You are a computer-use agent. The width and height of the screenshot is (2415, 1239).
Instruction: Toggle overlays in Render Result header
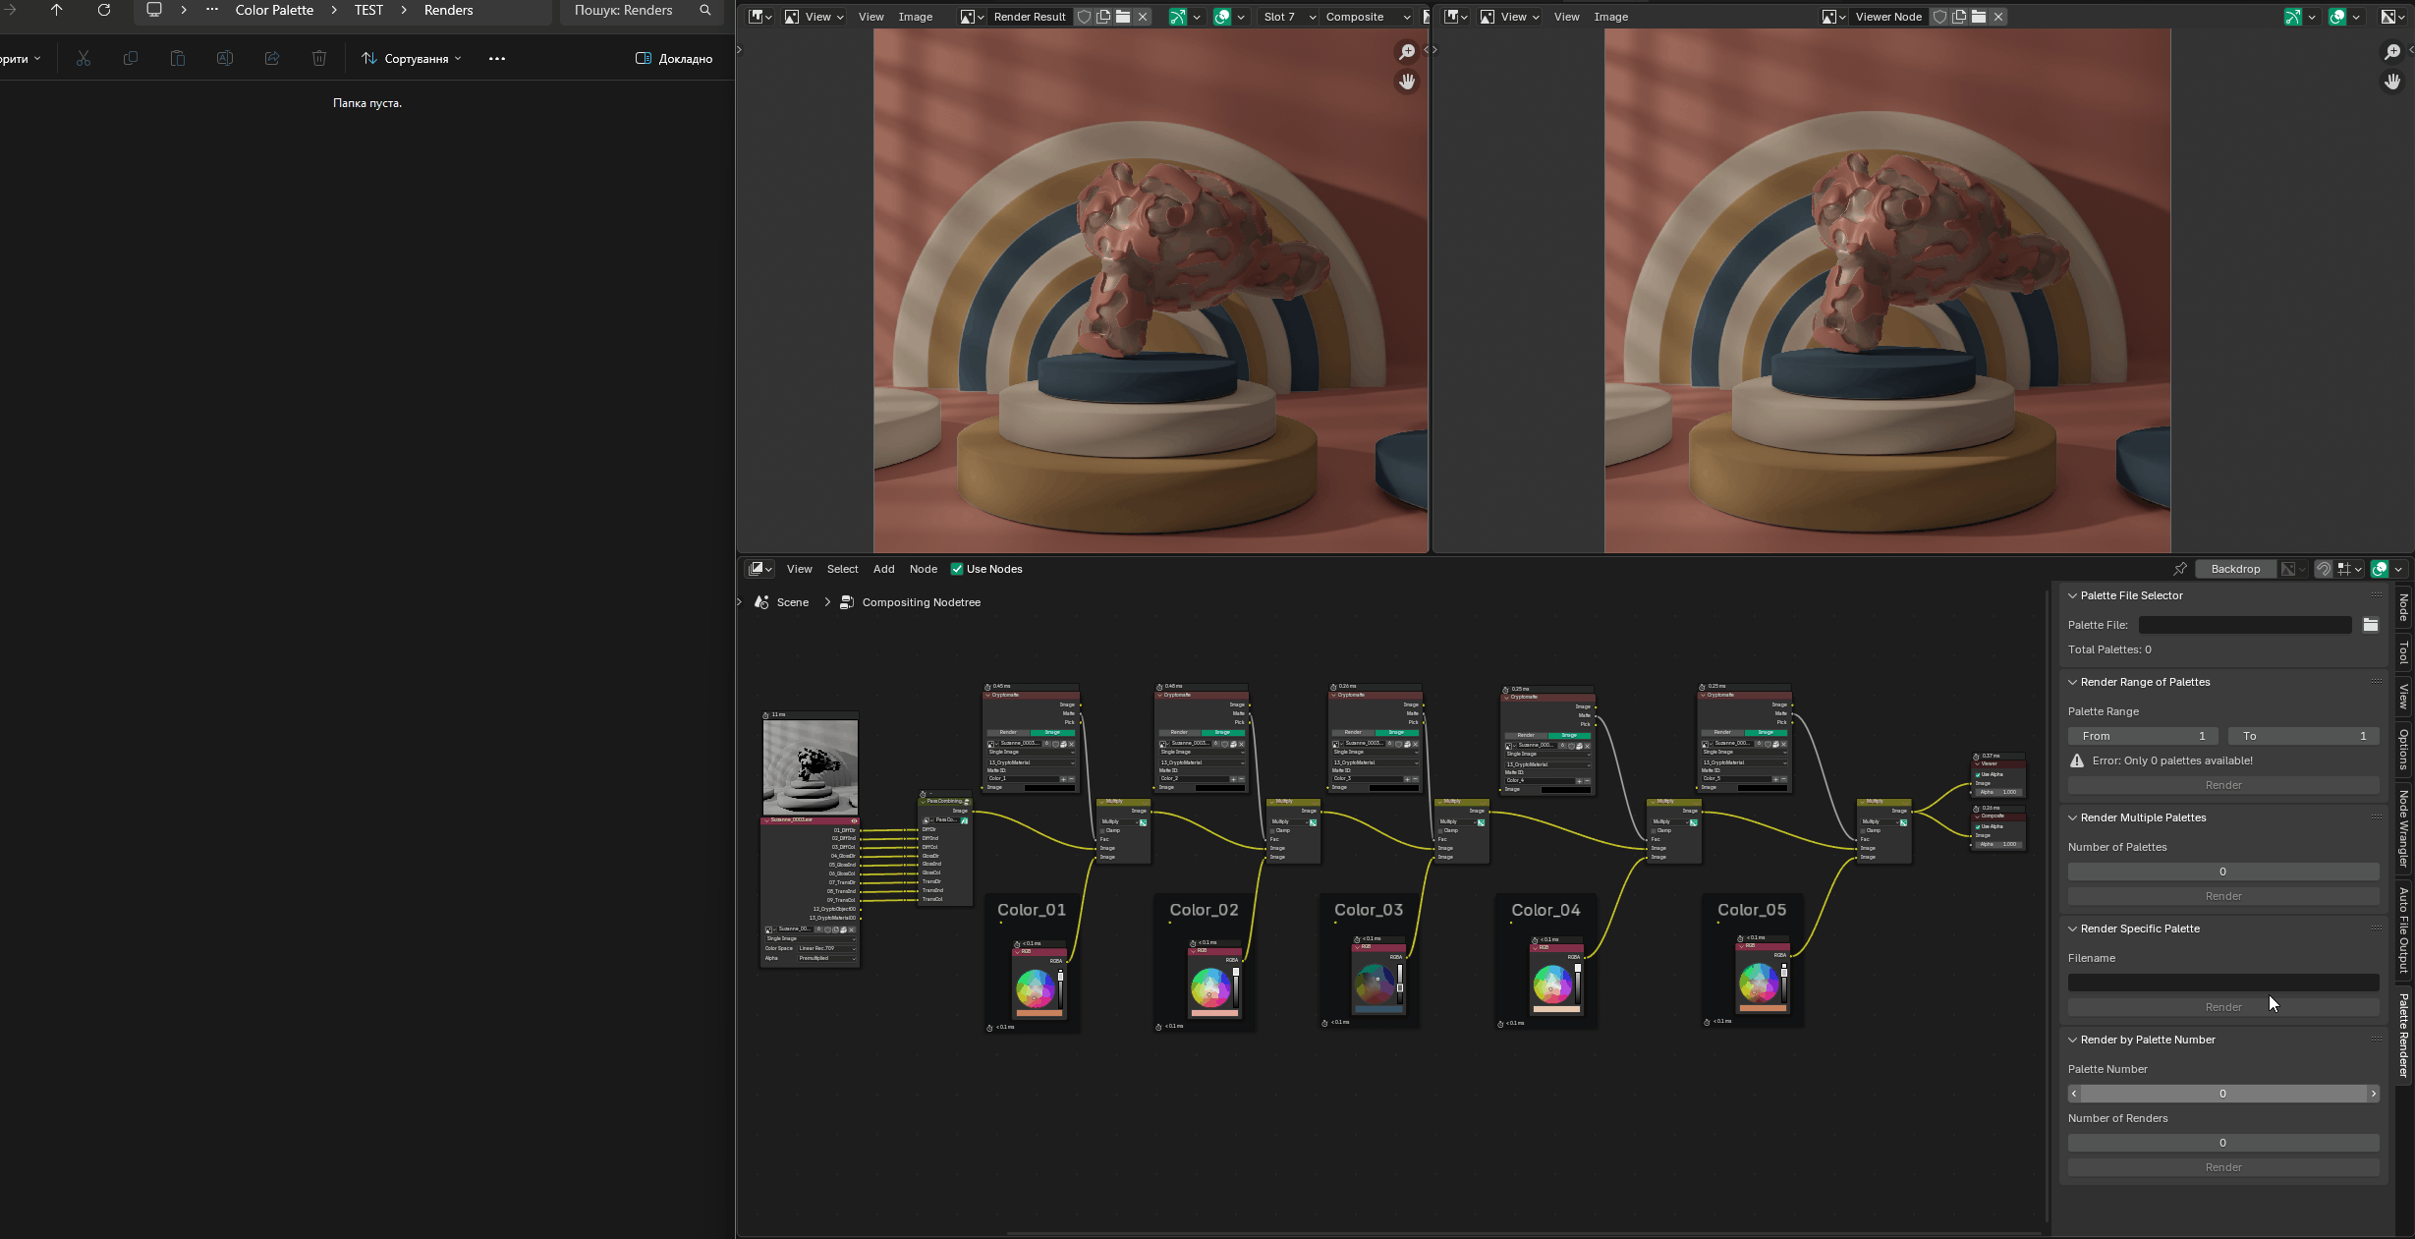point(1222,17)
